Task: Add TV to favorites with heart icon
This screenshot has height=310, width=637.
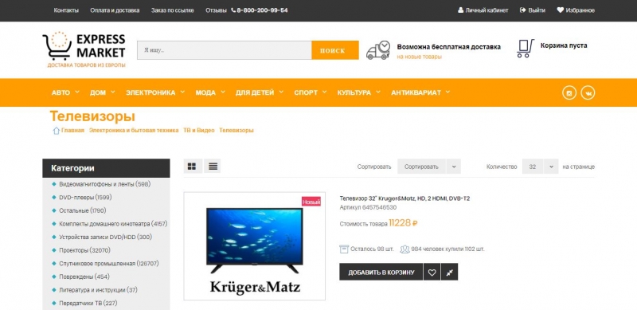Action: 432,273
